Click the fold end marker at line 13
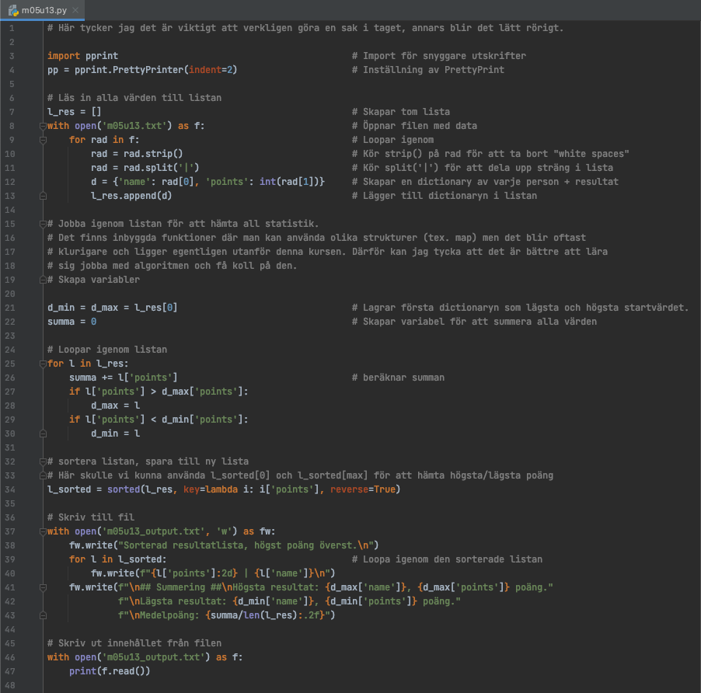701x693 pixels. (42, 196)
